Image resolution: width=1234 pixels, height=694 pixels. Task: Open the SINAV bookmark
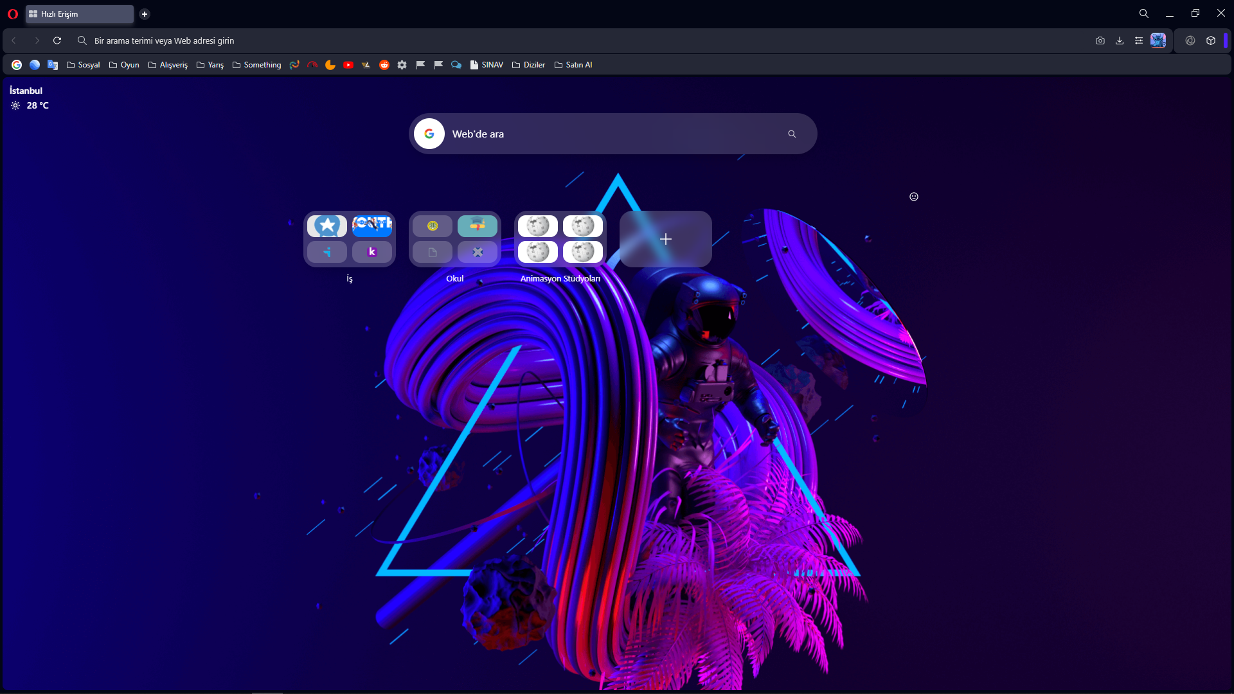pyautogui.click(x=487, y=65)
